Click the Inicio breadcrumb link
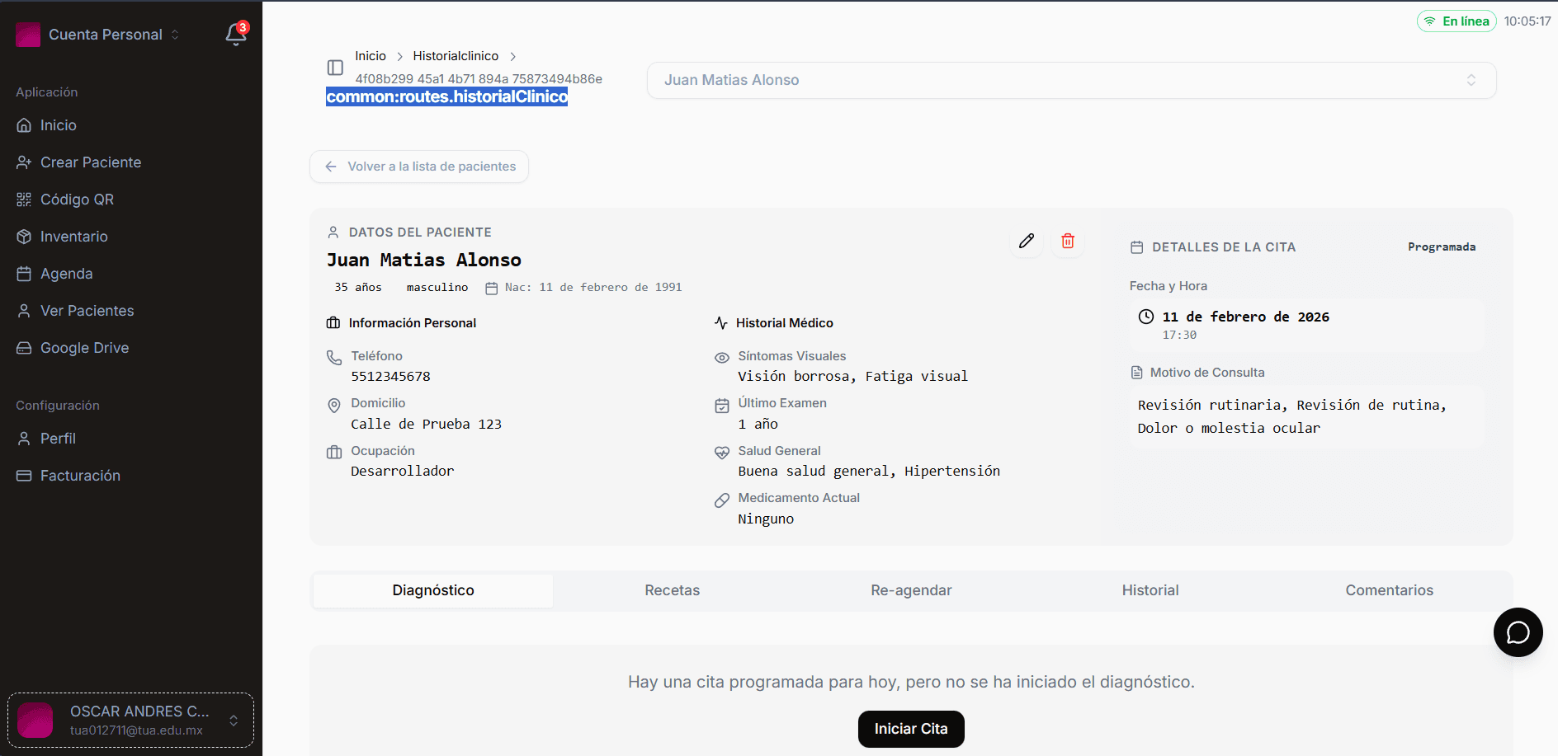 tap(371, 56)
